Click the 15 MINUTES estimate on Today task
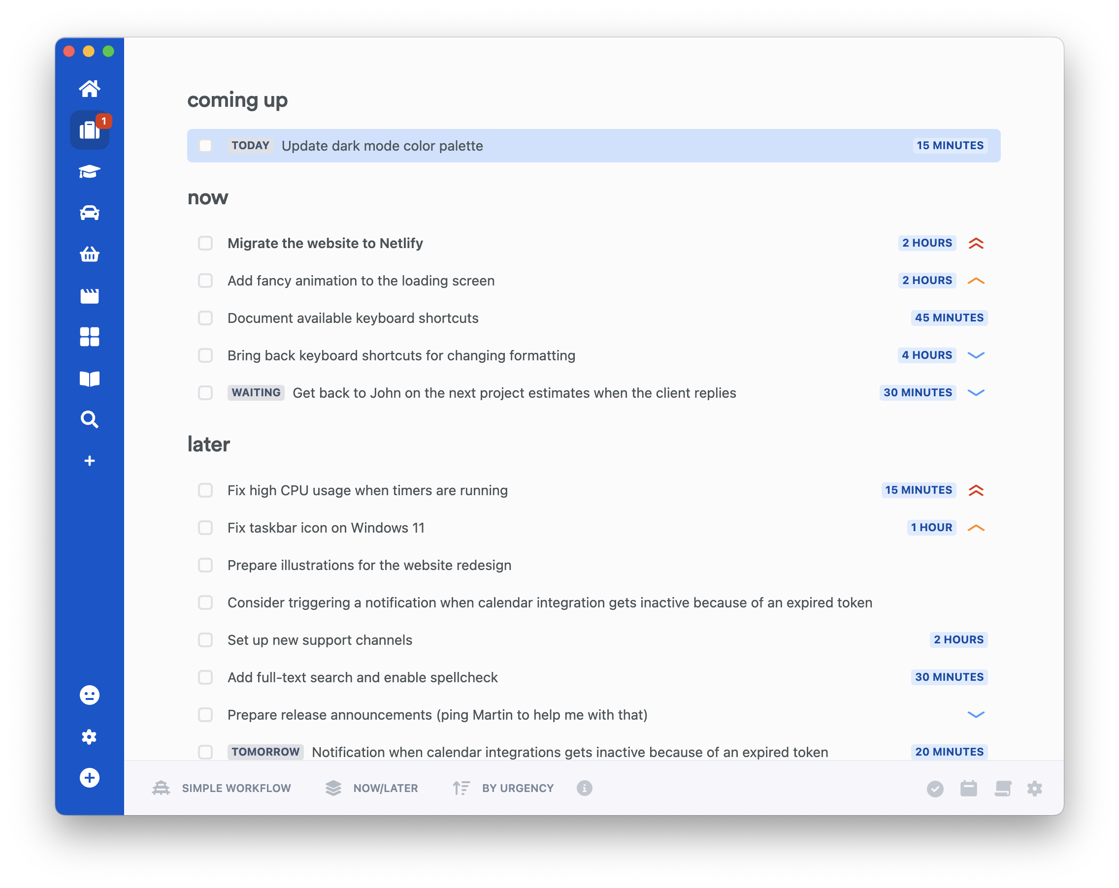1119x888 pixels. click(949, 146)
